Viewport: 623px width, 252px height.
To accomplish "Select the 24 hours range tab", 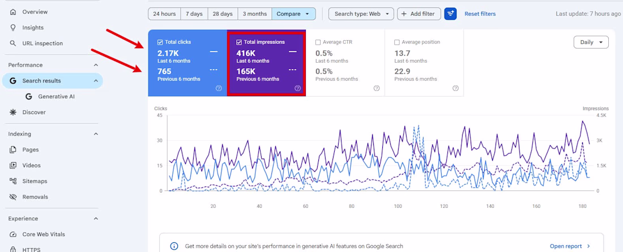I will [164, 14].
